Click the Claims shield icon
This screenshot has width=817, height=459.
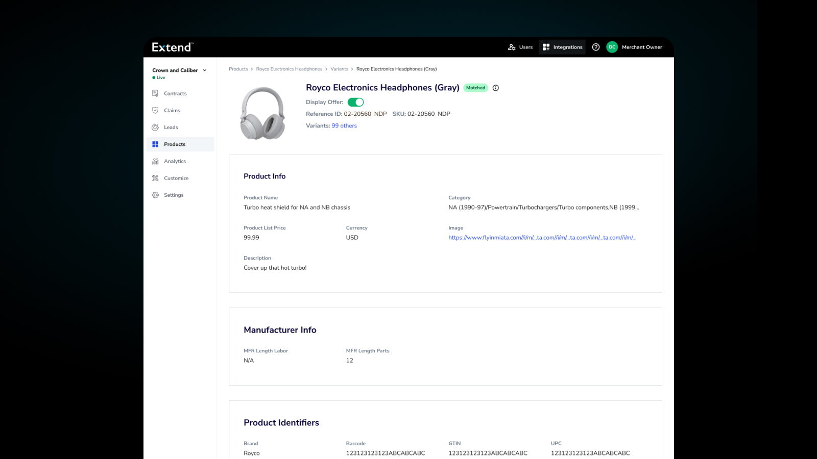point(155,110)
